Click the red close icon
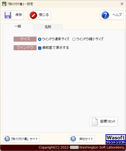This screenshot has width=126, height=151. click(33, 15)
